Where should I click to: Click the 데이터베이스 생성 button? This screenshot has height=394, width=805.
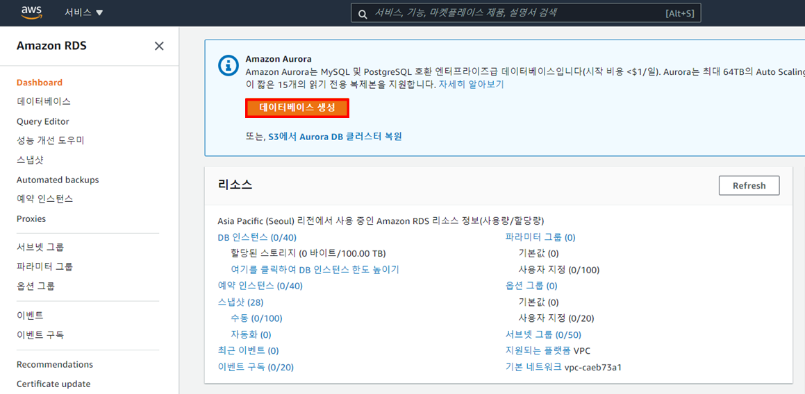click(297, 108)
